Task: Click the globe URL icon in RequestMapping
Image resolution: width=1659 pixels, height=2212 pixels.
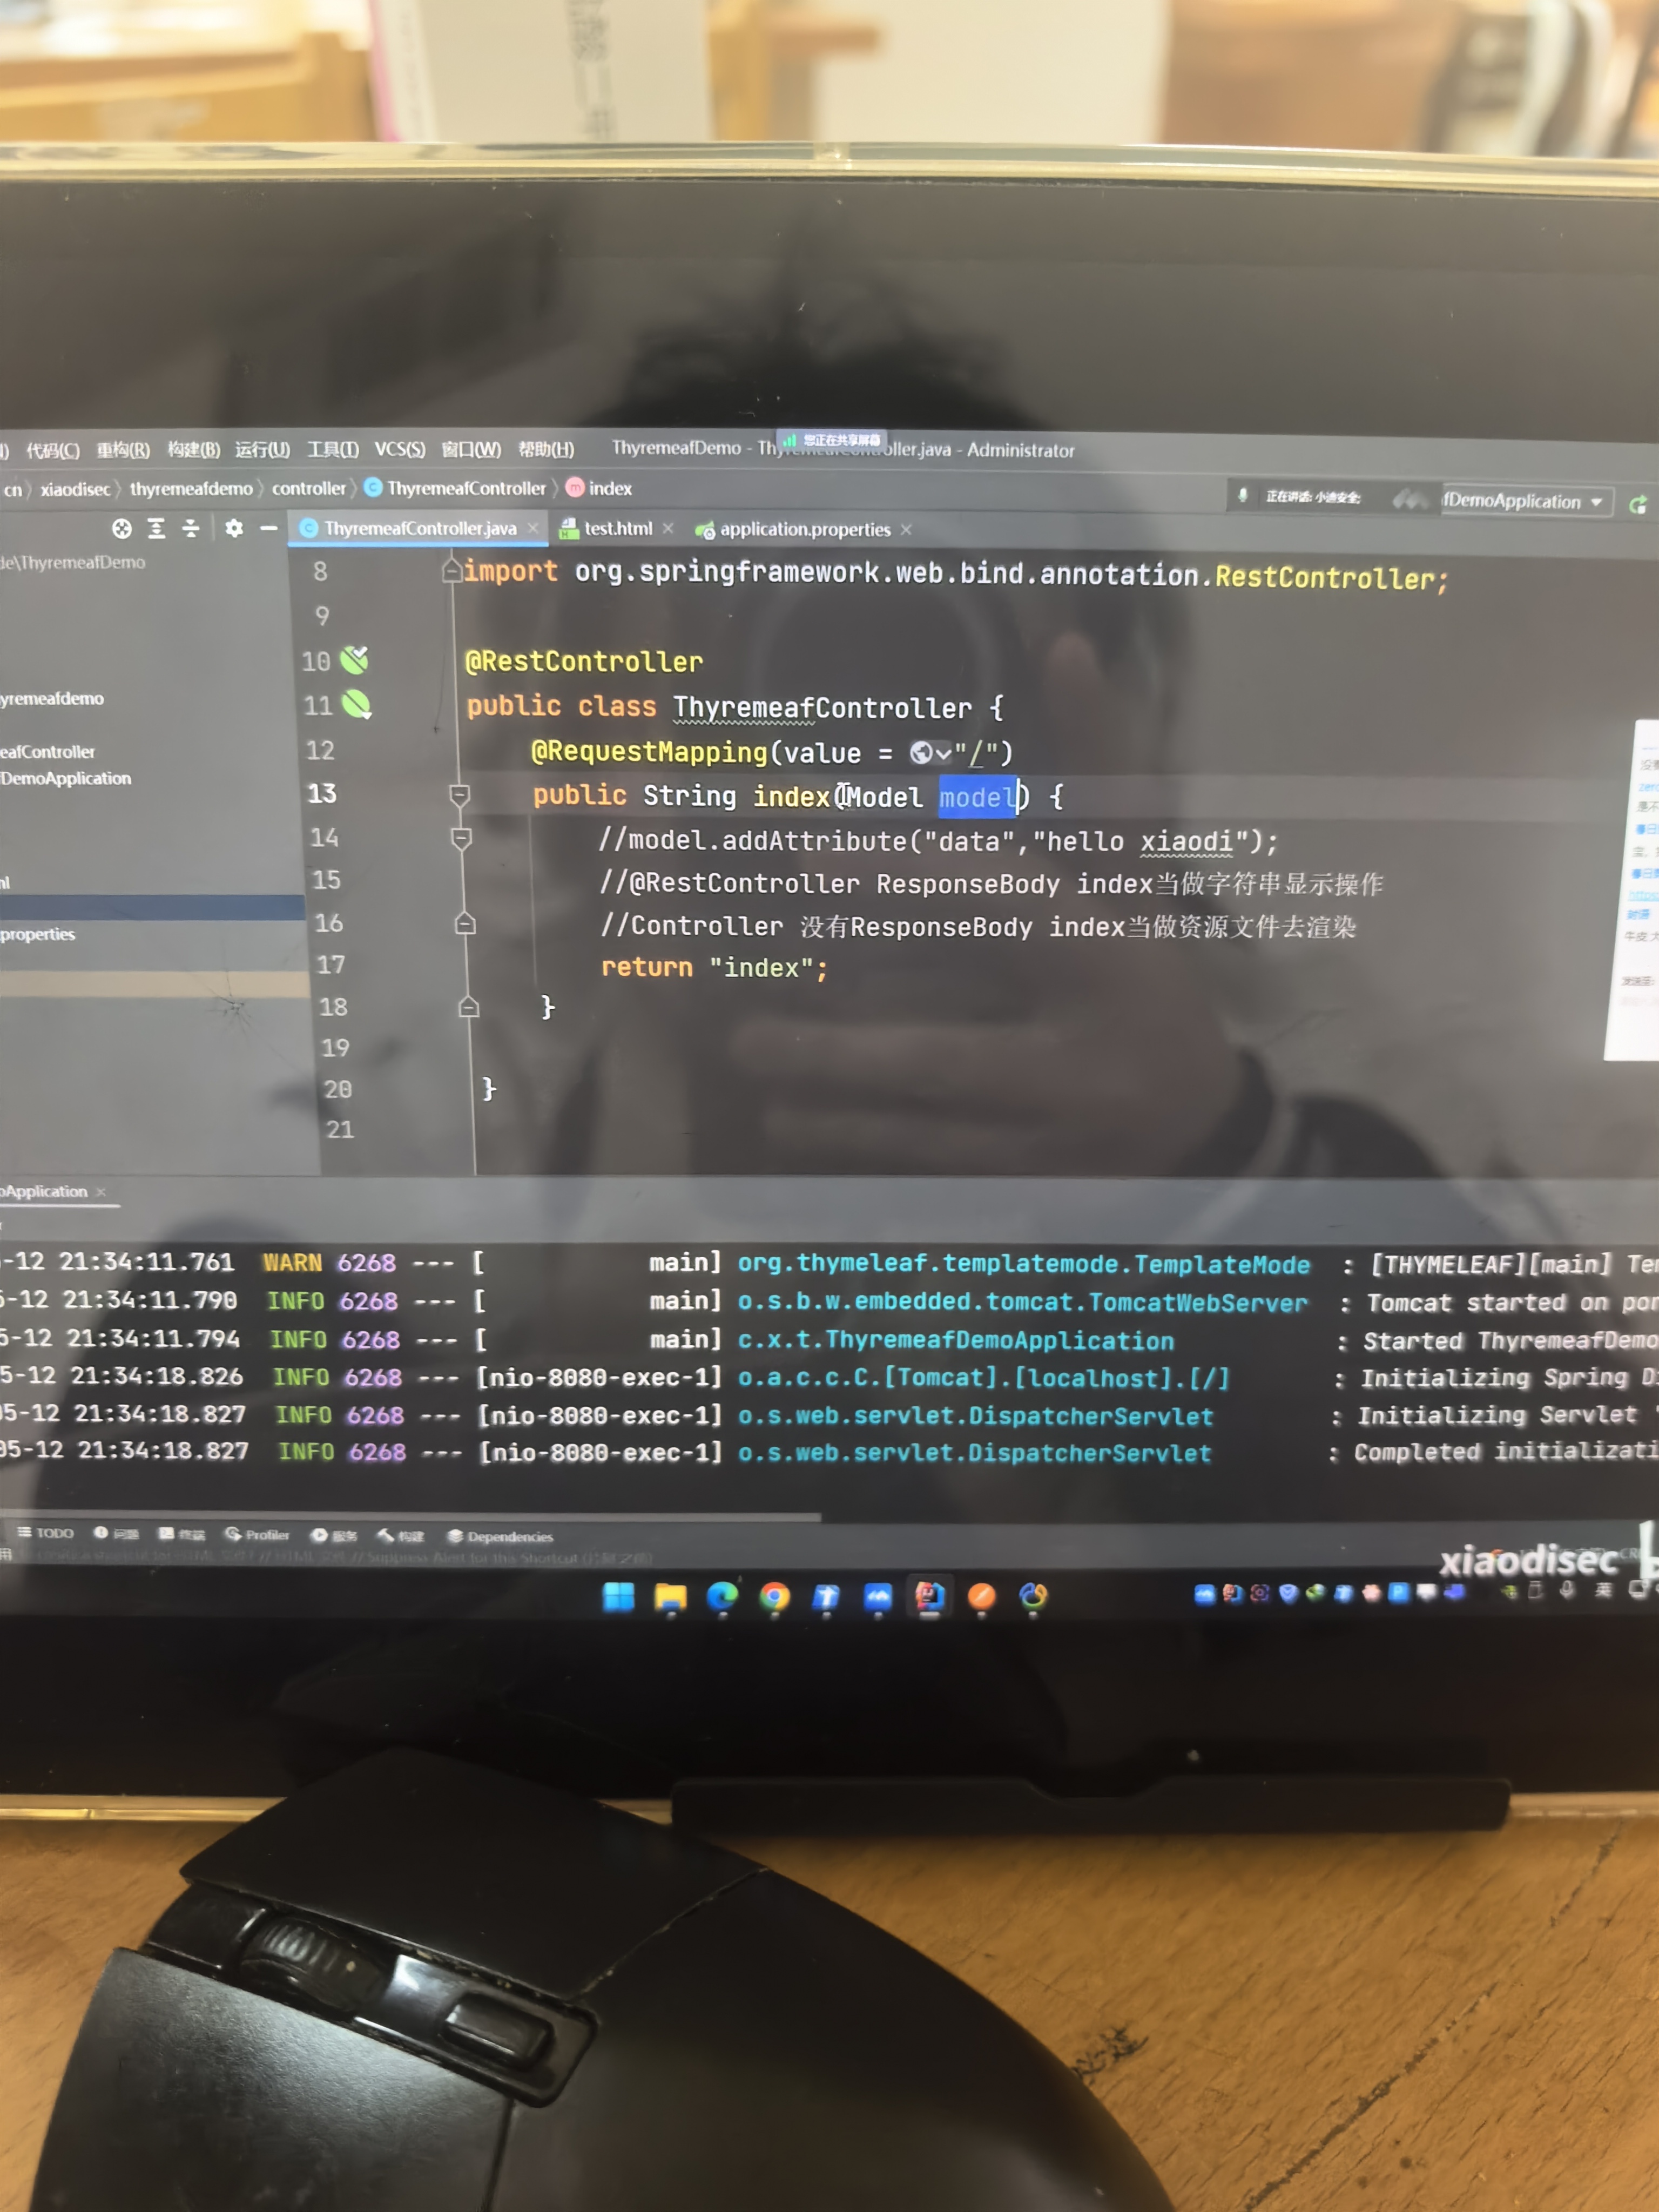Action: [921, 752]
